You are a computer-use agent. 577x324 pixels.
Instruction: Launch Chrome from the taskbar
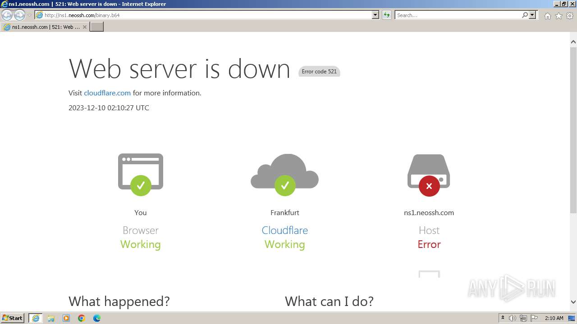tap(82, 318)
